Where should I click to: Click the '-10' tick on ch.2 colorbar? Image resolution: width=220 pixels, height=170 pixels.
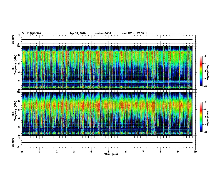[205, 132]
